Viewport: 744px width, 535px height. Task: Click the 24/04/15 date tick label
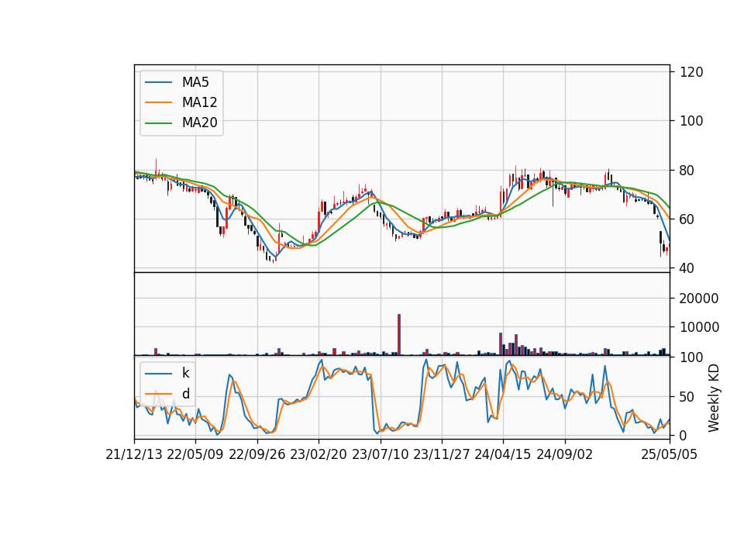(x=503, y=454)
